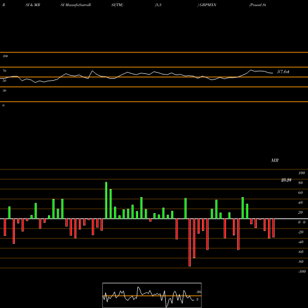Click the 'SI & MR' header text

[33, 5]
